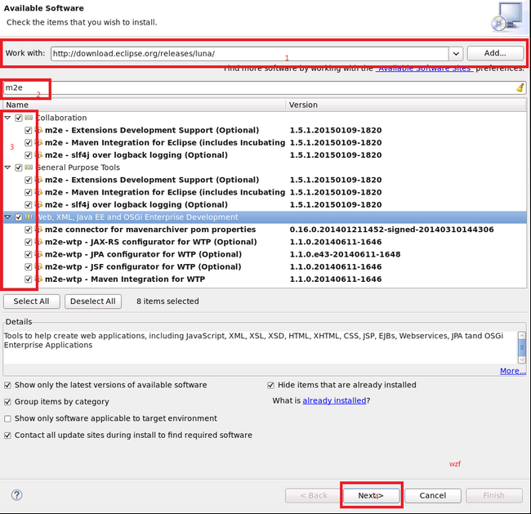Toggle m2e-wtp Maven Integration for WTP checkbox
The image size is (531, 514).
(x=29, y=279)
